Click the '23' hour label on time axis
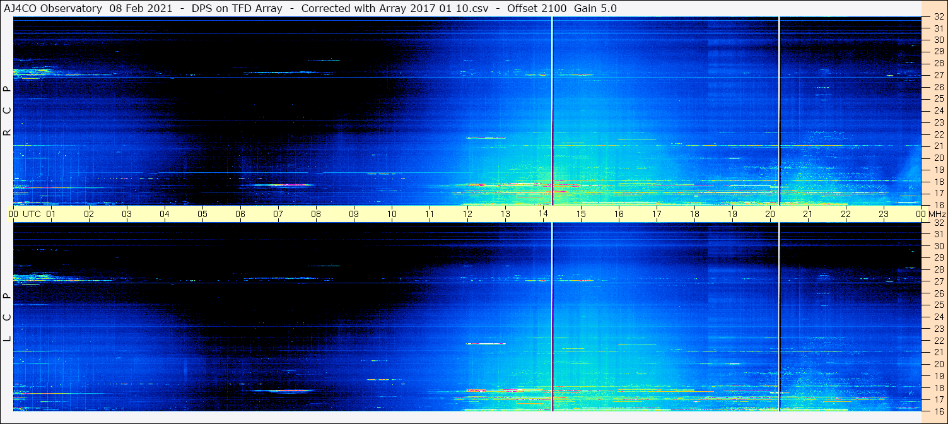 click(884, 214)
